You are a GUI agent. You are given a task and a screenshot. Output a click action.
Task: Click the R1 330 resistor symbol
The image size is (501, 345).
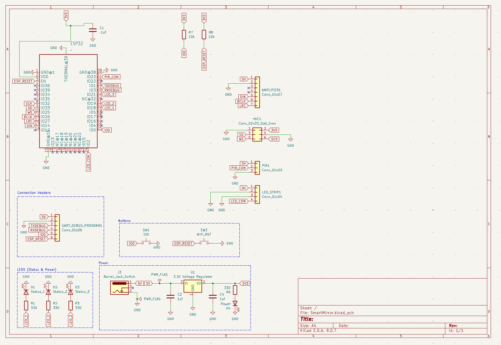(x=26, y=305)
